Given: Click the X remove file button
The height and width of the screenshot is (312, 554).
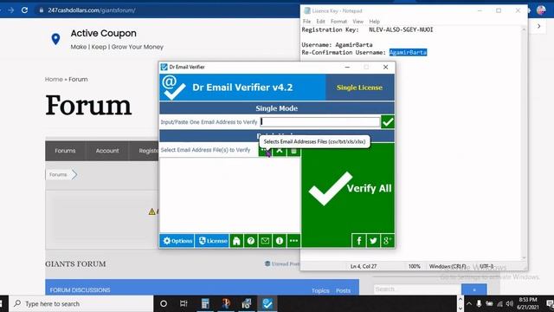Looking at the screenshot, I should pos(279,151).
